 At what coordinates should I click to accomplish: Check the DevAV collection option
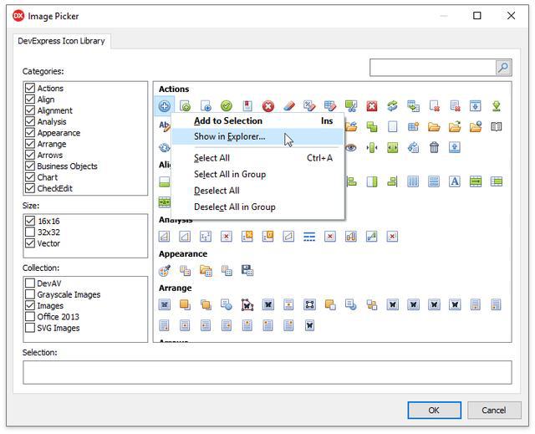(30, 283)
